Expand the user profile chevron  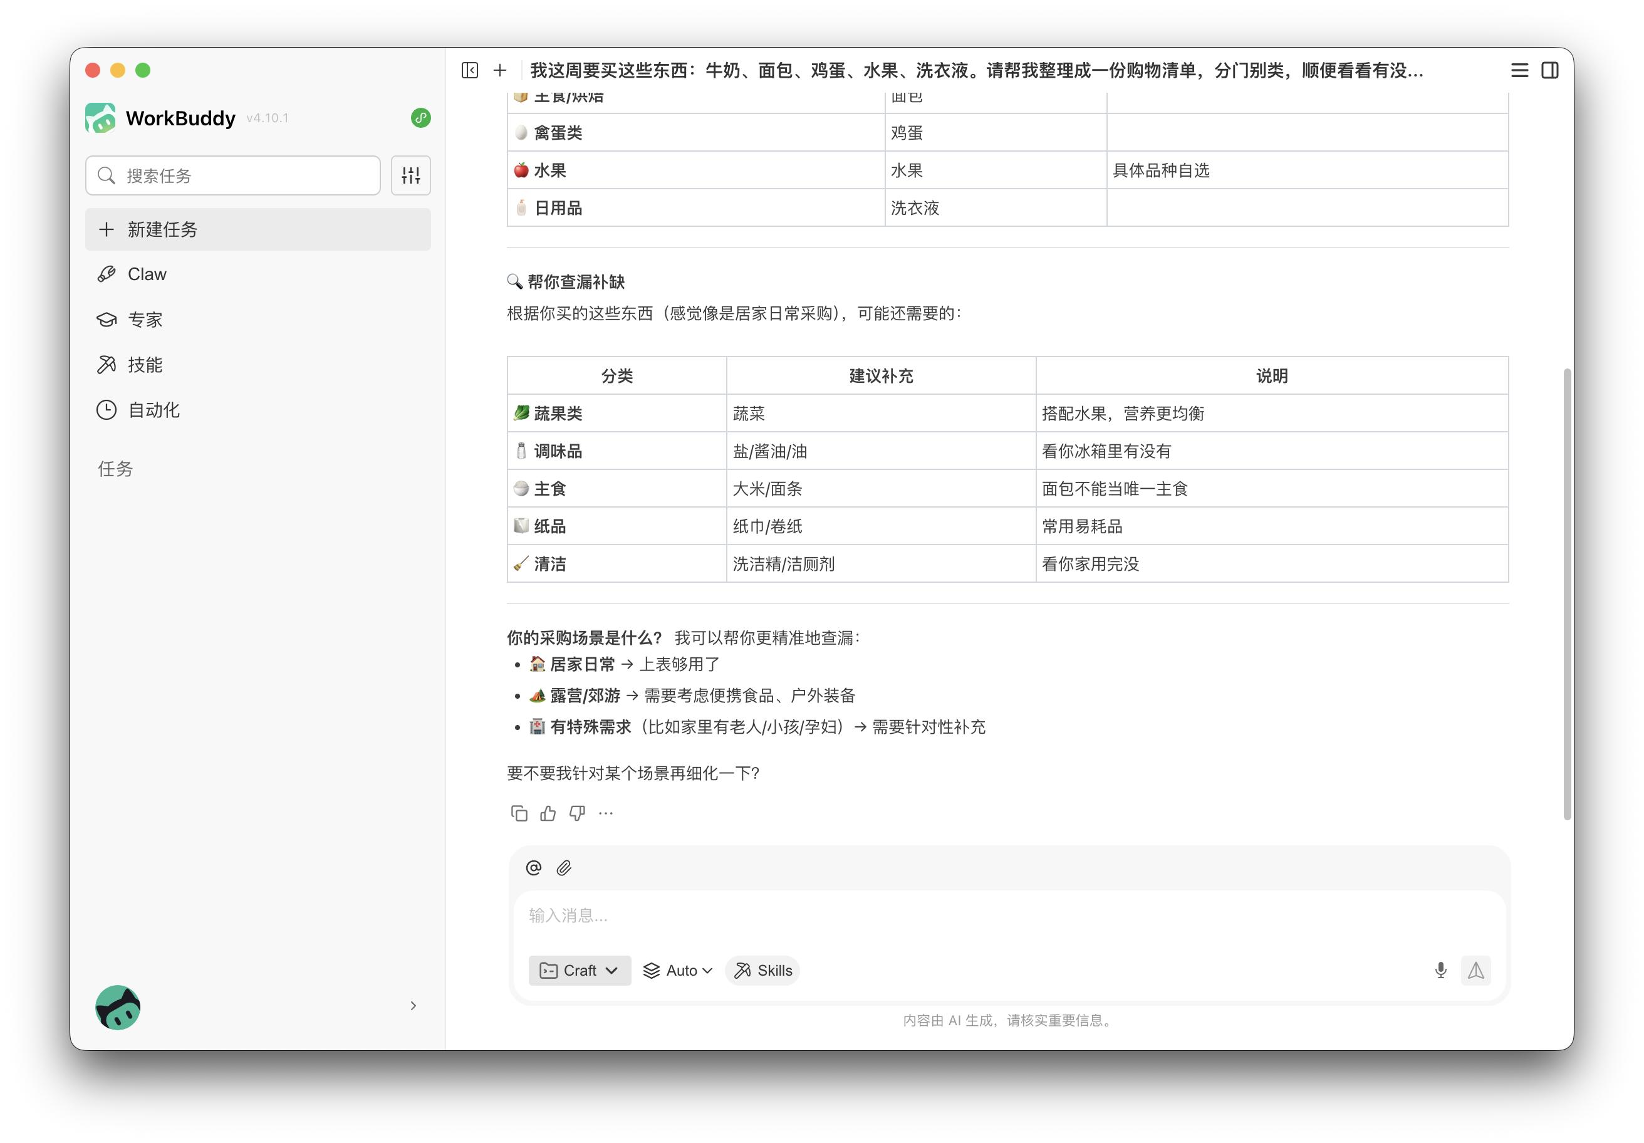[x=413, y=1006]
